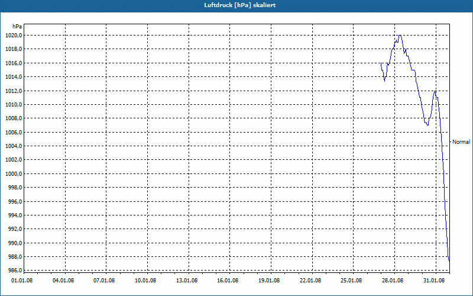Click the '994,0' y-axis value
This screenshot has width=473, height=296.
pyautogui.click(x=15, y=215)
